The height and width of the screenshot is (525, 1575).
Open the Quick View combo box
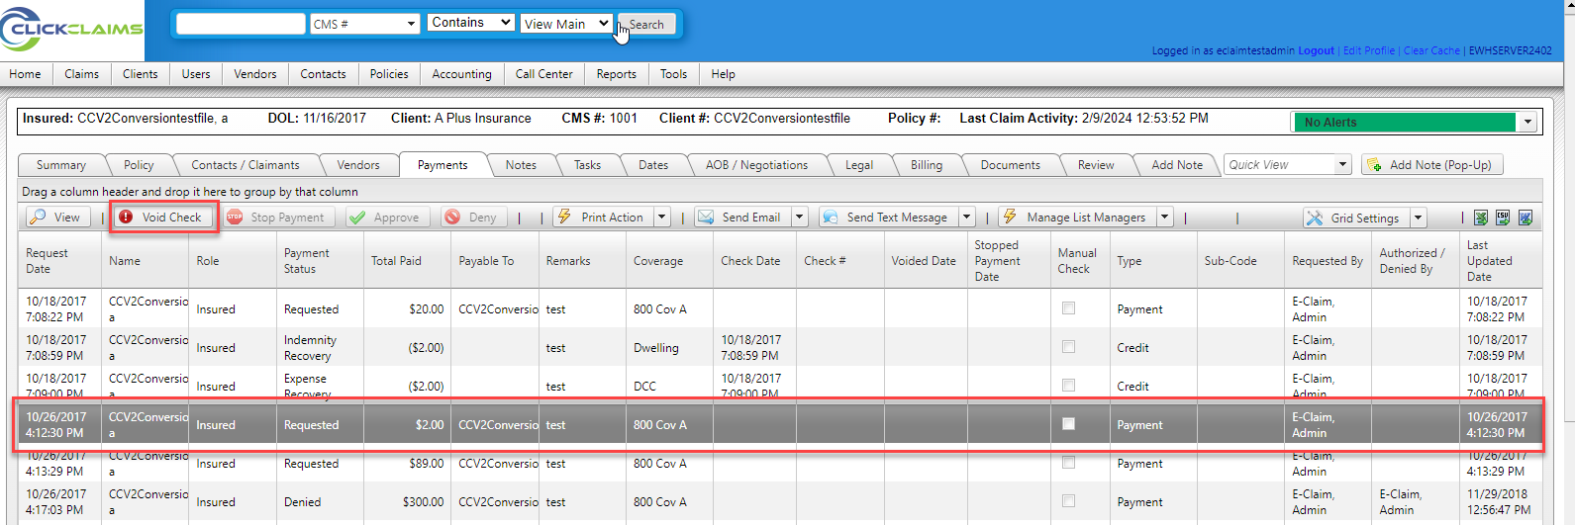pos(1288,165)
